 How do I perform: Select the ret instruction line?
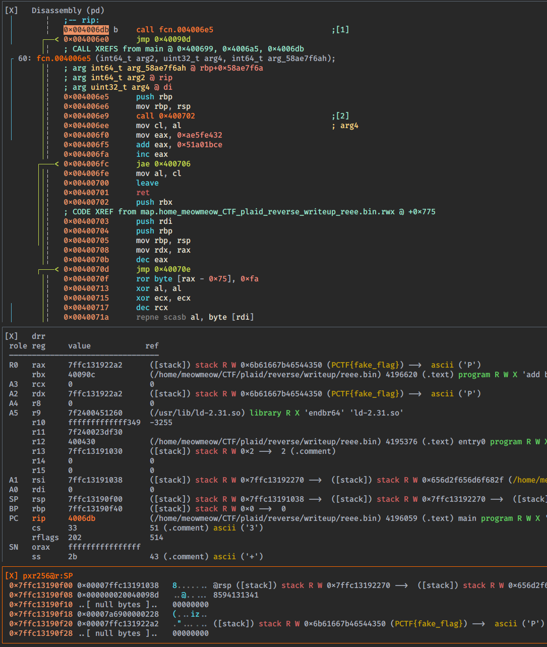pos(143,193)
